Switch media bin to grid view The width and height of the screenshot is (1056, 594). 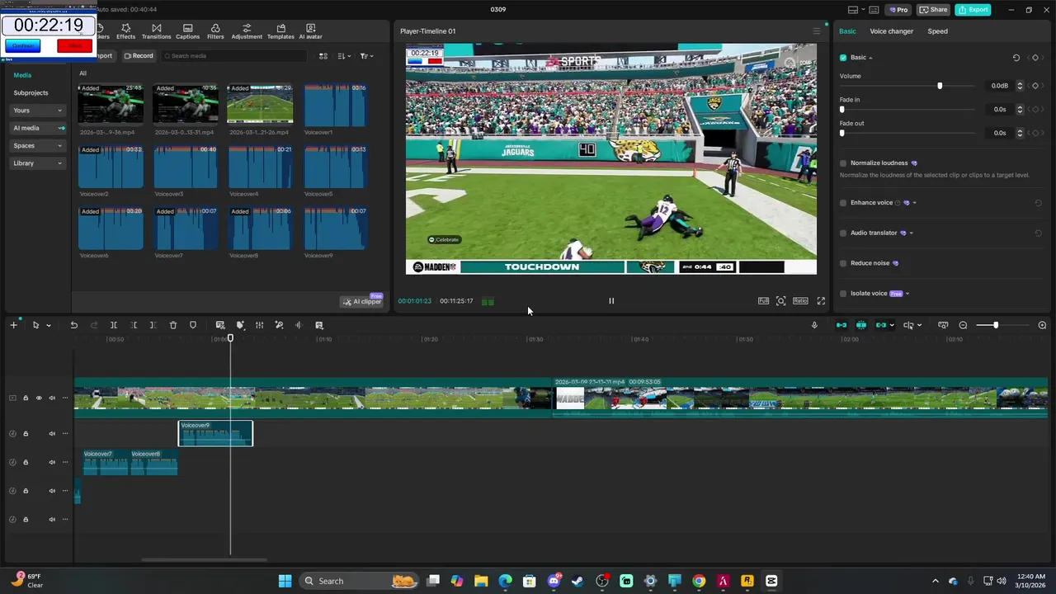pos(323,56)
